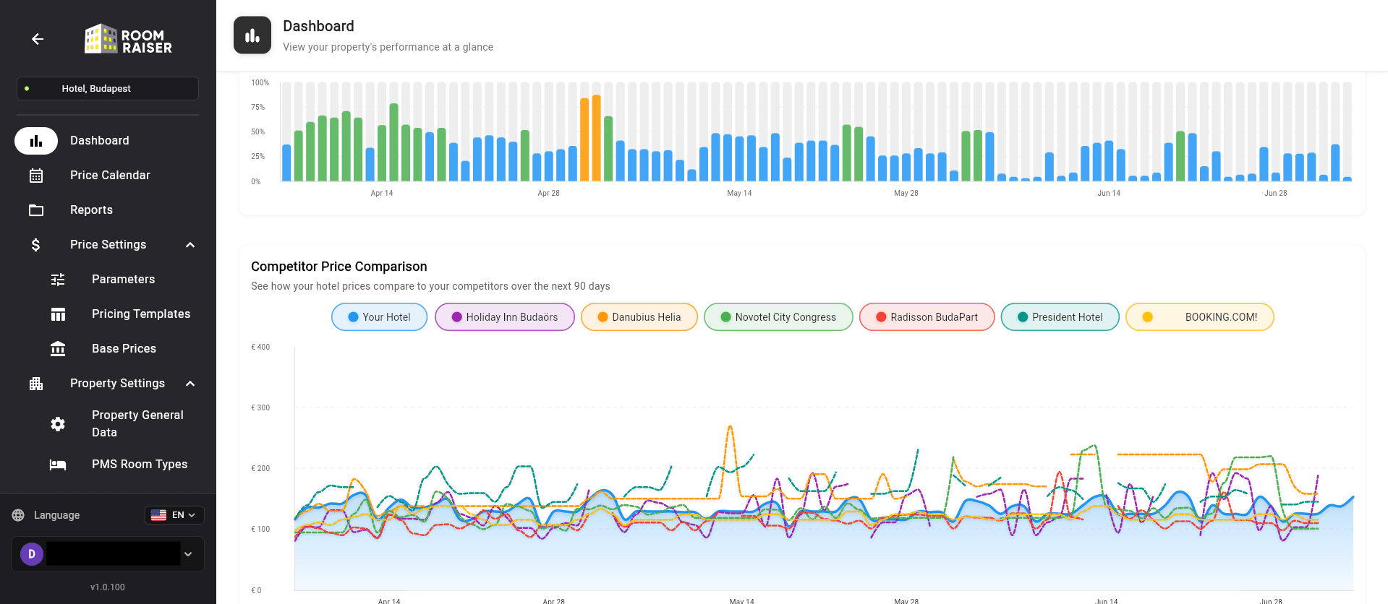Click the Parameters sliders icon

point(58,280)
